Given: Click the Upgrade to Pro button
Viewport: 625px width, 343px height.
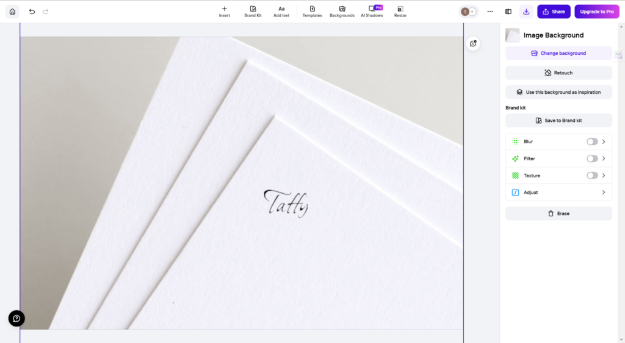Looking at the screenshot, I should 596,12.
